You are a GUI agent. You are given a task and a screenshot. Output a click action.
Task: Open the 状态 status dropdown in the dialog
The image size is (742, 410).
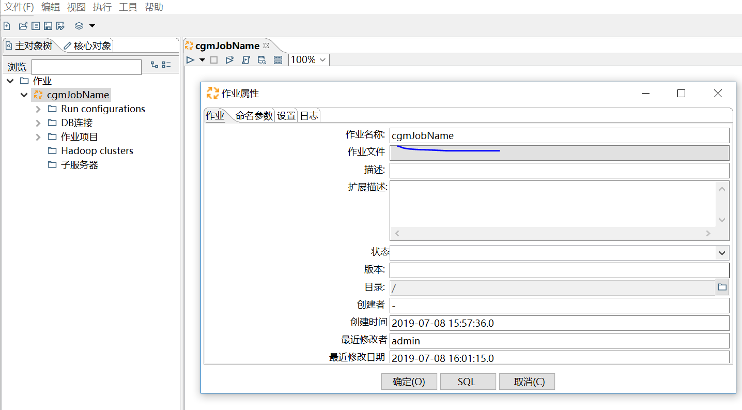click(x=722, y=252)
